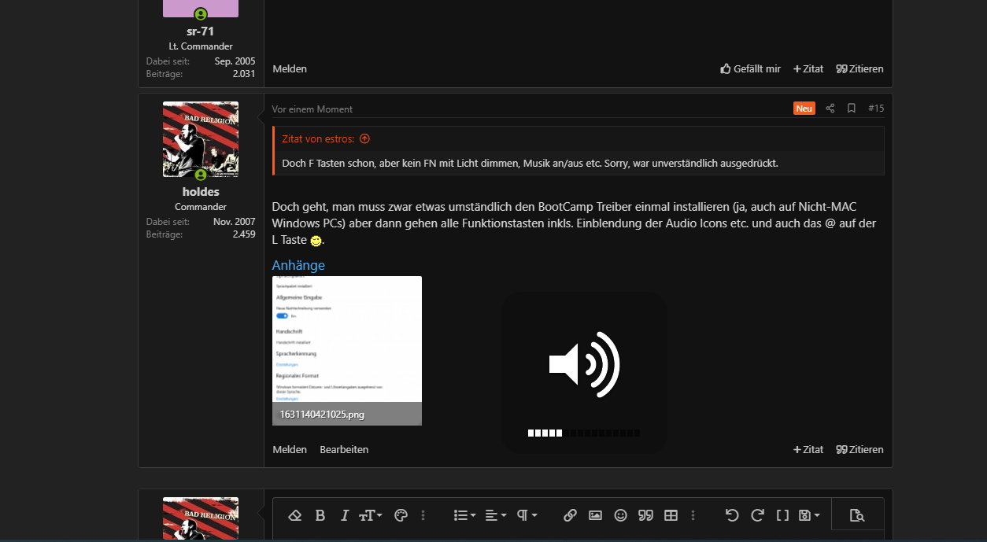
Task: Click holdes's join date Nov. 2007
Action: (x=235, y=222)
